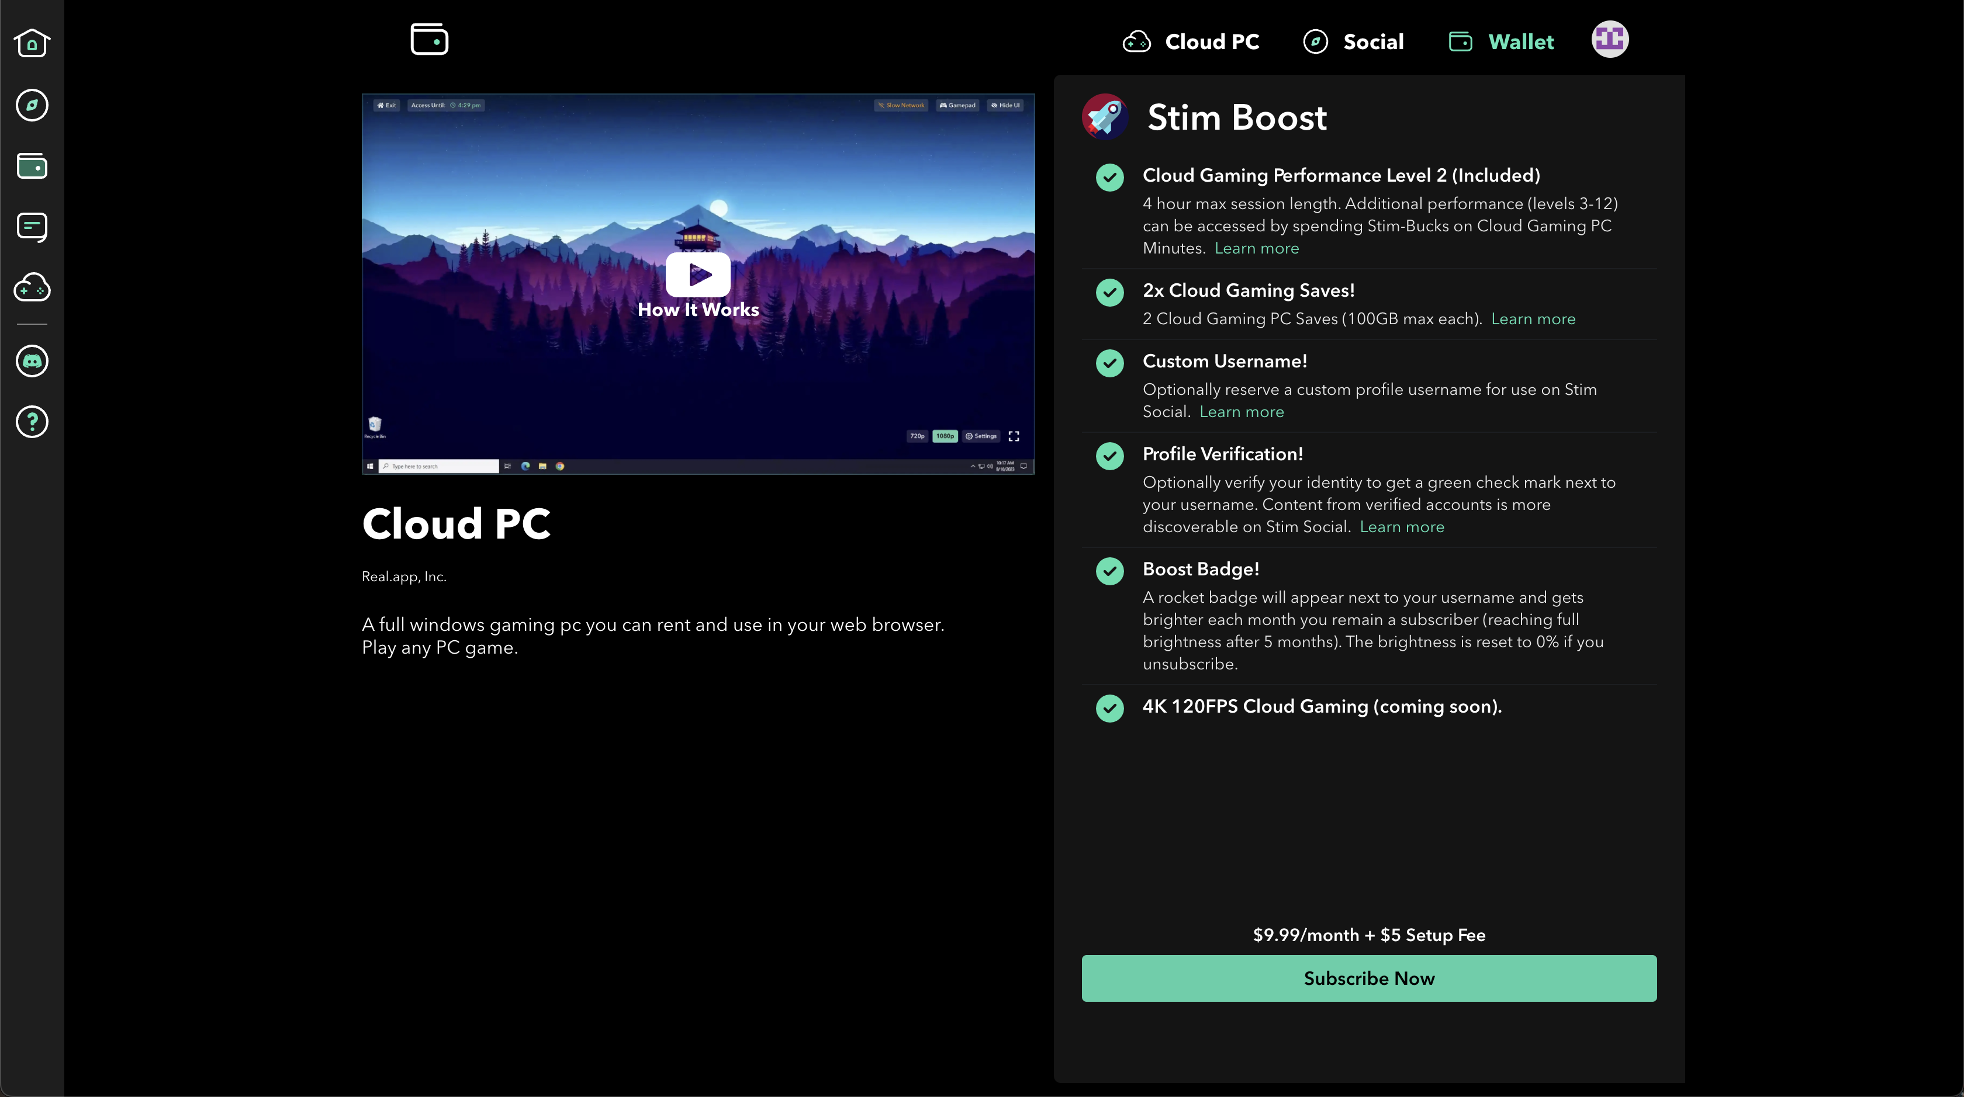
Task: Open the compass Explore sidebar icon
Action: click(x=32, y=105)
